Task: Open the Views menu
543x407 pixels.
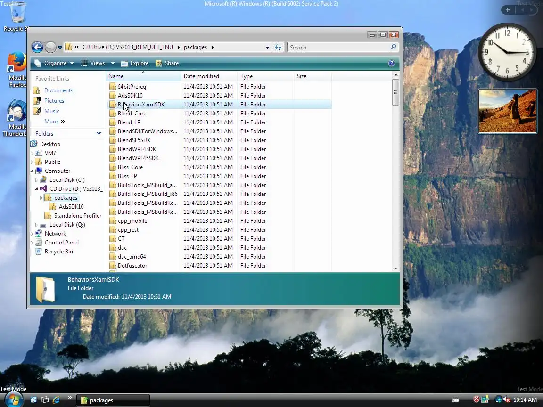Action: (x=93, y=63)
